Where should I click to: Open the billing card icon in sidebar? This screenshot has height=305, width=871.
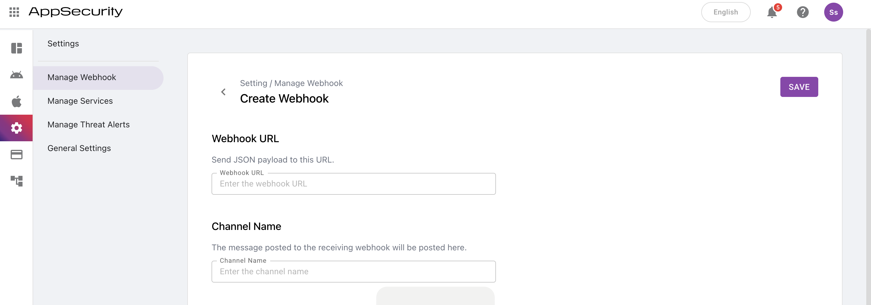click(17, 155)
